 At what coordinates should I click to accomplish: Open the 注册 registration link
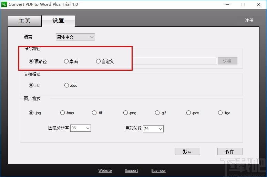[249, 20]
